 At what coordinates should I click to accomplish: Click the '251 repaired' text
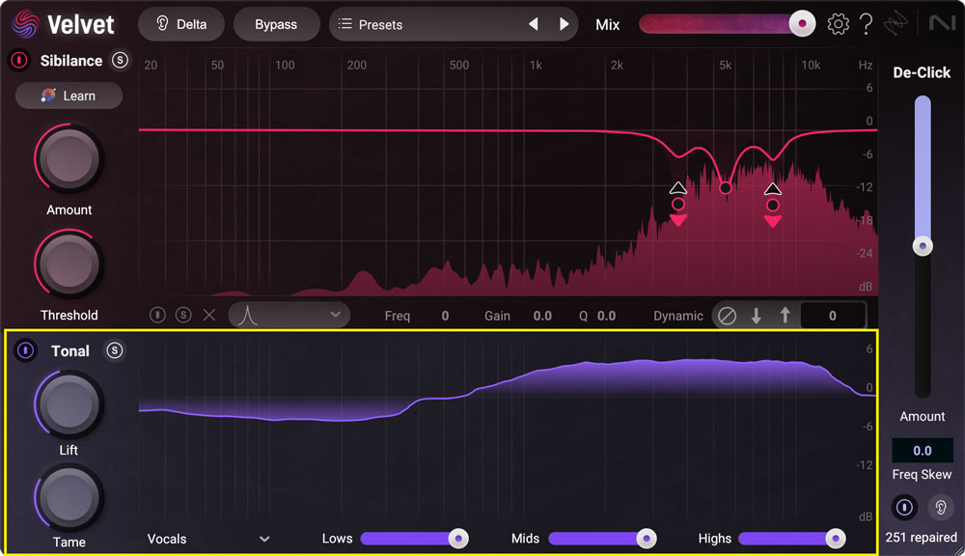[x=922, y=538]
